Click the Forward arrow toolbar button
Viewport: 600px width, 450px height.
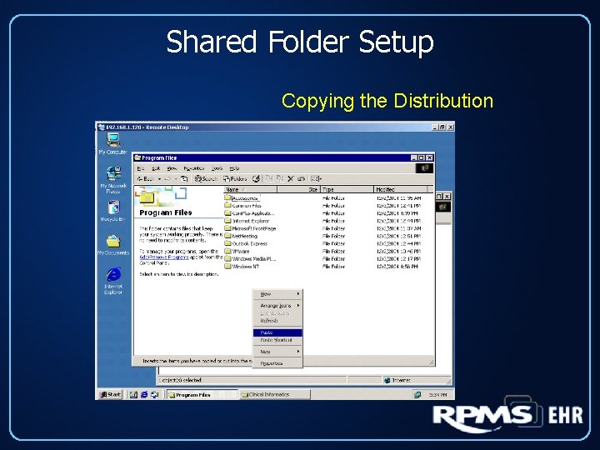click(167, 179)
